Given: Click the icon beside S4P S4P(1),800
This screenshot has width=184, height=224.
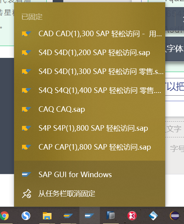Looking at the screenshot, I should (26, 128).
